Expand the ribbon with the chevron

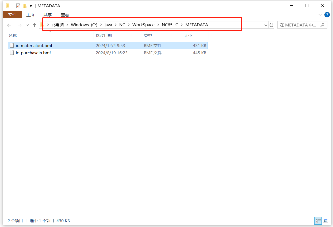tap(320, 15)
